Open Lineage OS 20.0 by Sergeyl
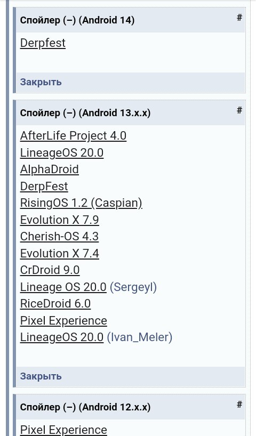The height and width of the screenshot is (436, 256). pyautogui.click(x=63, y=287)
